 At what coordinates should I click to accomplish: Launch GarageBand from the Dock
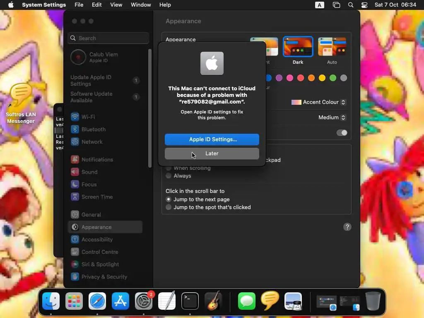(x=213, y=301)
